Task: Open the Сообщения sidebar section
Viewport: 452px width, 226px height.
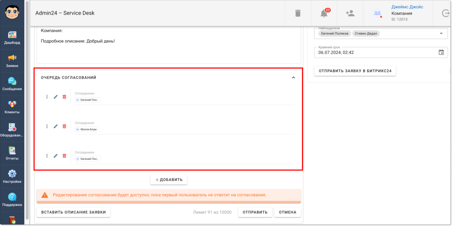Action: point(12,84)
